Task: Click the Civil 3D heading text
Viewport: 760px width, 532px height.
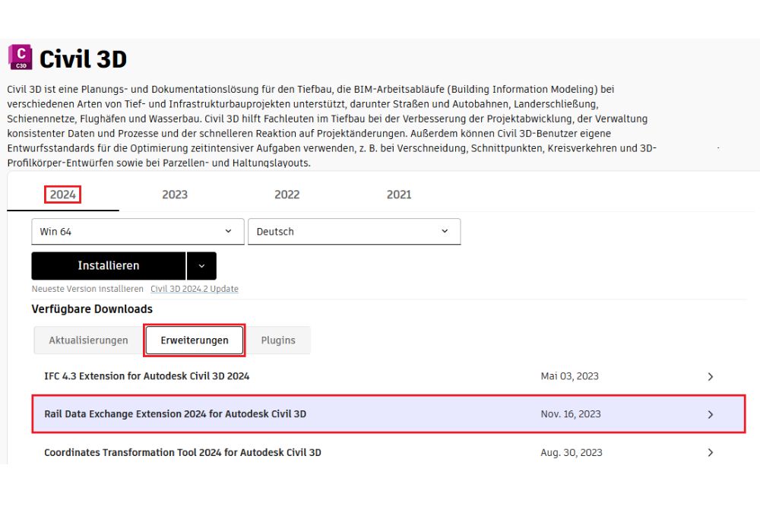Action: pos(83,59)
